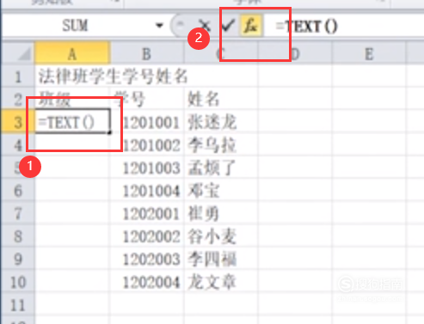This screenshot has width=424, height=324.
Task: Click cell with 1201004
Action: click(x=147, y=191)
